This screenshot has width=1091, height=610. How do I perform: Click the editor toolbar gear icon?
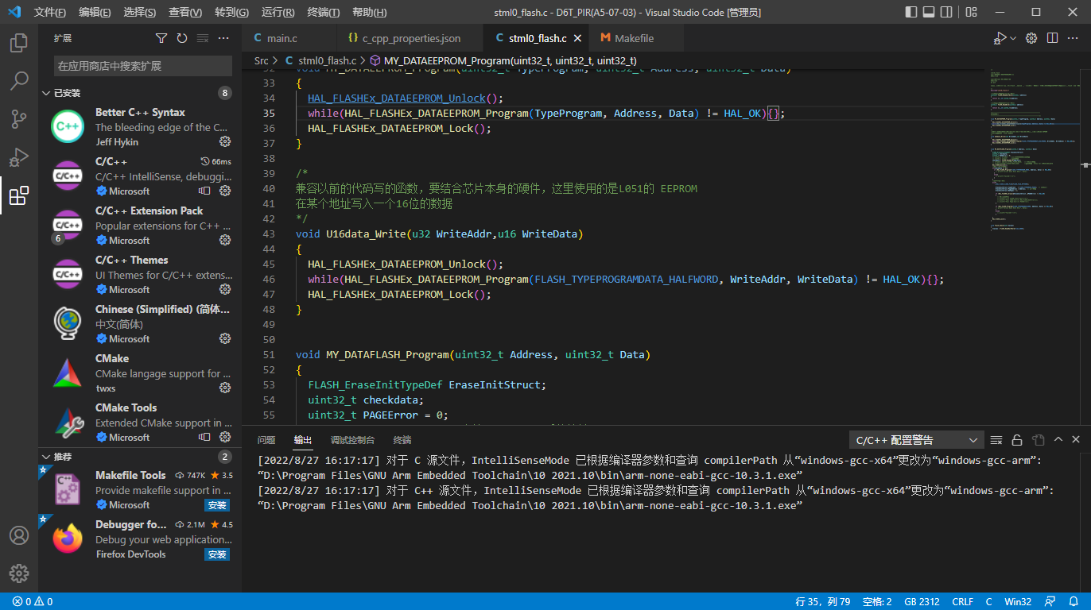pos(1031,38)
